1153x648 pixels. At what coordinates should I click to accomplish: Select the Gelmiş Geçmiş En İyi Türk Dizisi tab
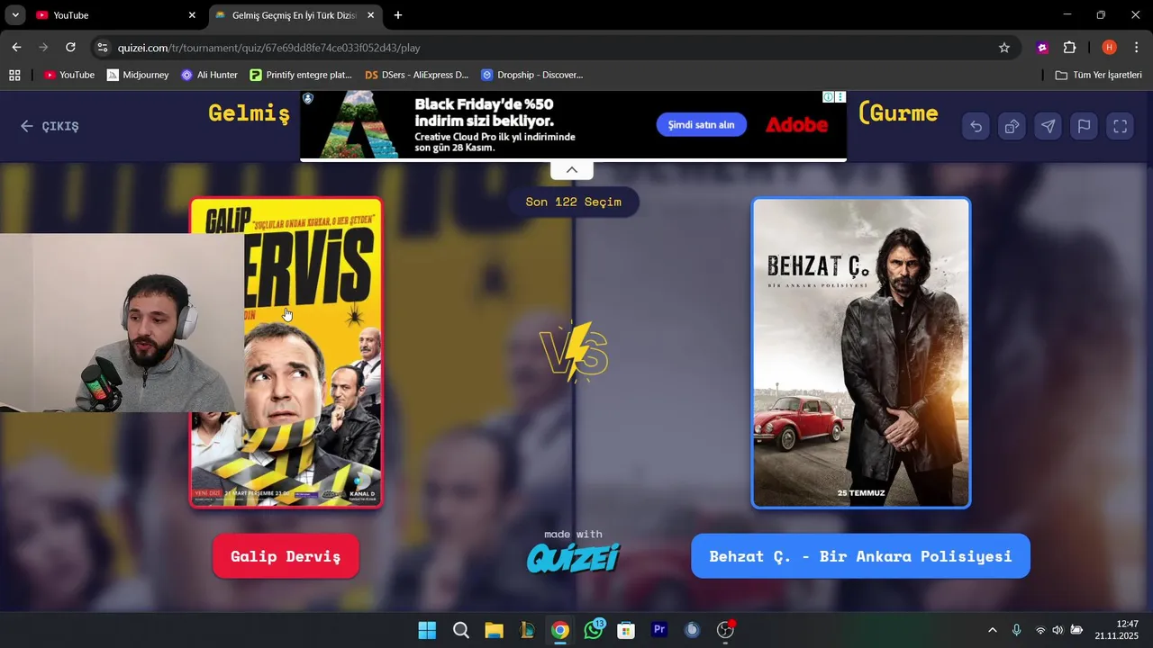click(x=293, y=15)
